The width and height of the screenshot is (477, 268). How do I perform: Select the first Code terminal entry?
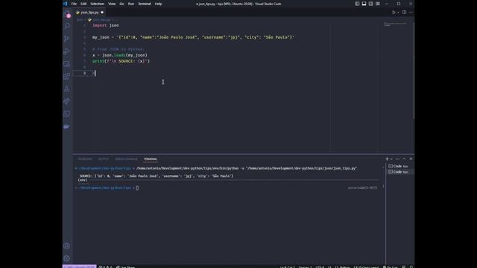click(400, 166)
